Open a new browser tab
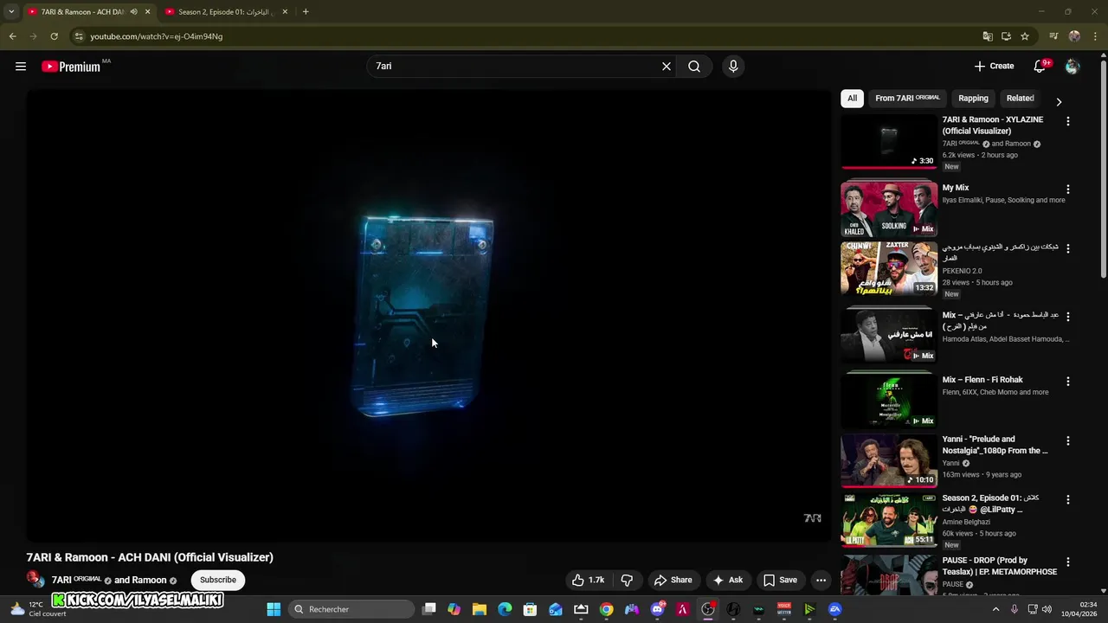The width and height of the screenshot is (1108, 623). tap(306, 12)
